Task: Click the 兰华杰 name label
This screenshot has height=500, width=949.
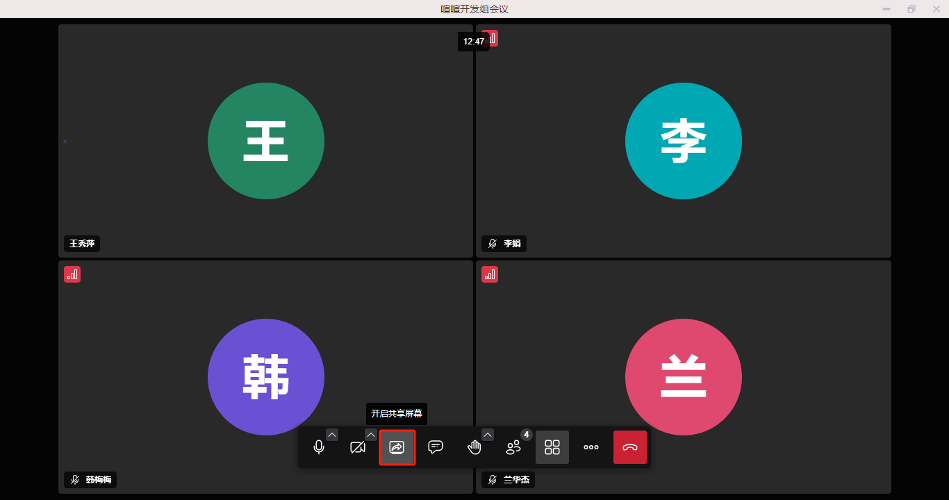Action: [516, 480]
